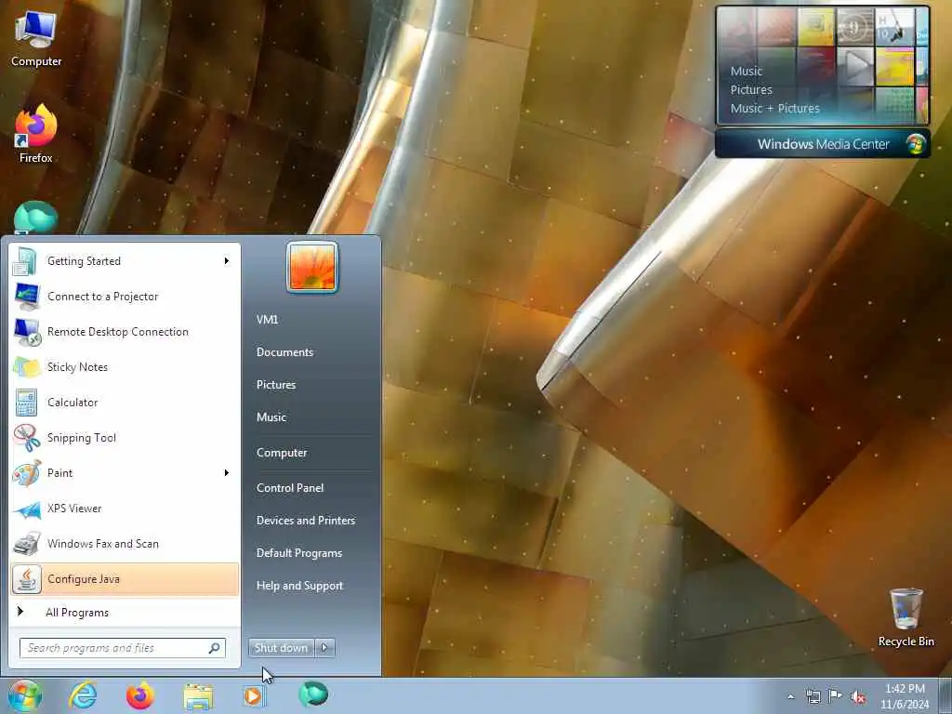Open Help and Support
This screenshot has width=952, height=714.
300,586
